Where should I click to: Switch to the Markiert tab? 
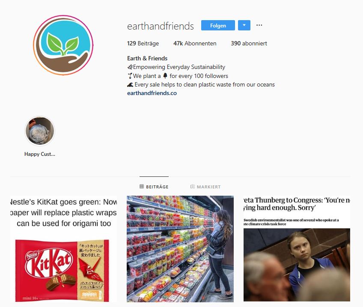[205, 187]
